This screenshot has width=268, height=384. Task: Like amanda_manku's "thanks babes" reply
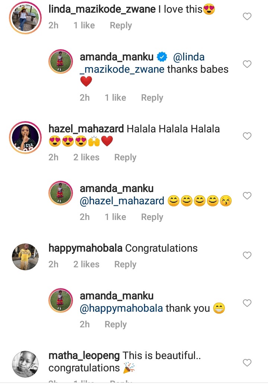coord(247,64)
